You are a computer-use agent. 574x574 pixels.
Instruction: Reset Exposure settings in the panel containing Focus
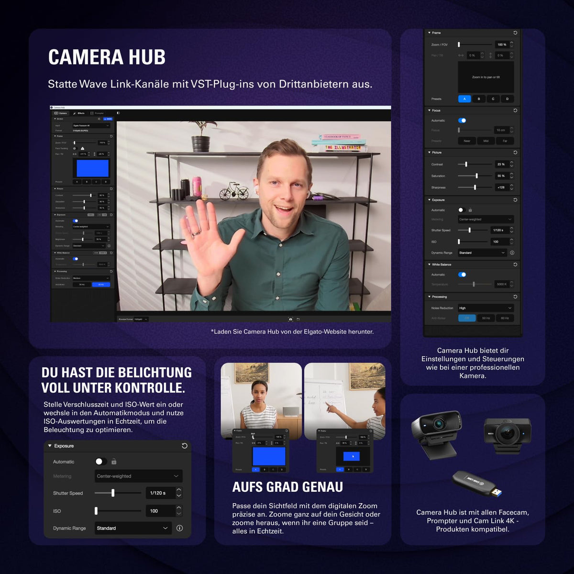[x=515, y=200]
